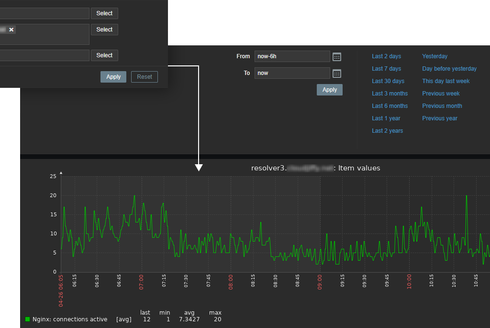Viewport: 490px width, 328px height.
Task: Select the Previous month time range
Action: coord(442,106)
